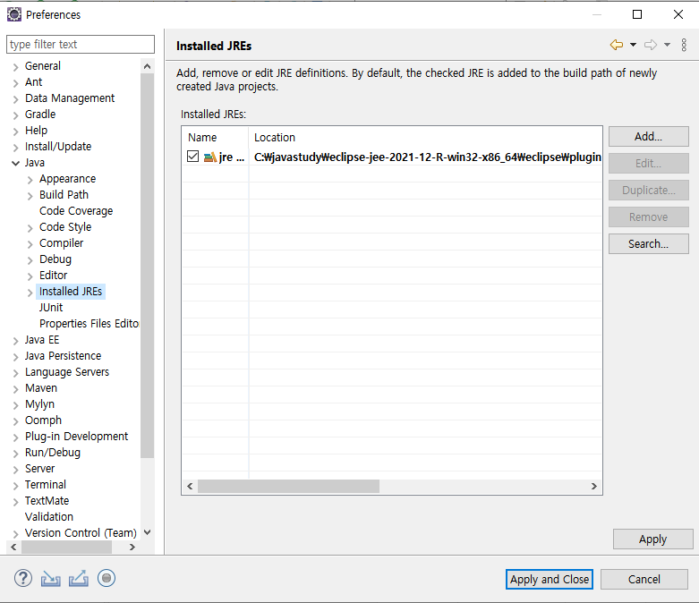699x603 pixels.
Task: Click the Search... button
Action: point(648,243)
